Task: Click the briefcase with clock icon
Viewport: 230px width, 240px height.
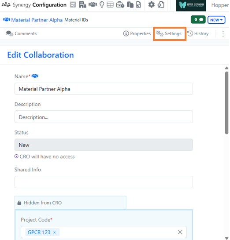Action: (x=120, y=5)
